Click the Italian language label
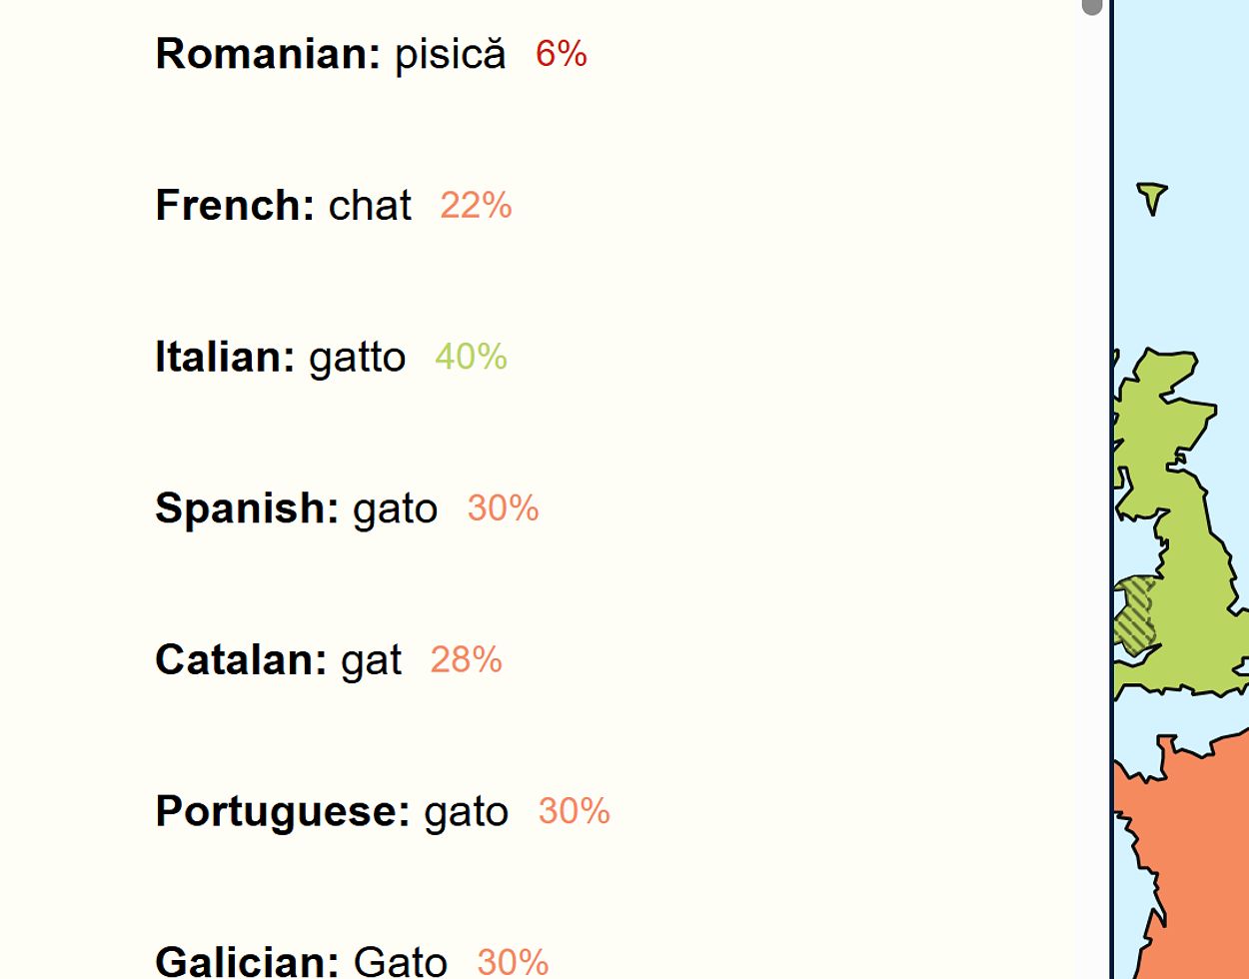 pyautogui.click(x=225, y=358)
